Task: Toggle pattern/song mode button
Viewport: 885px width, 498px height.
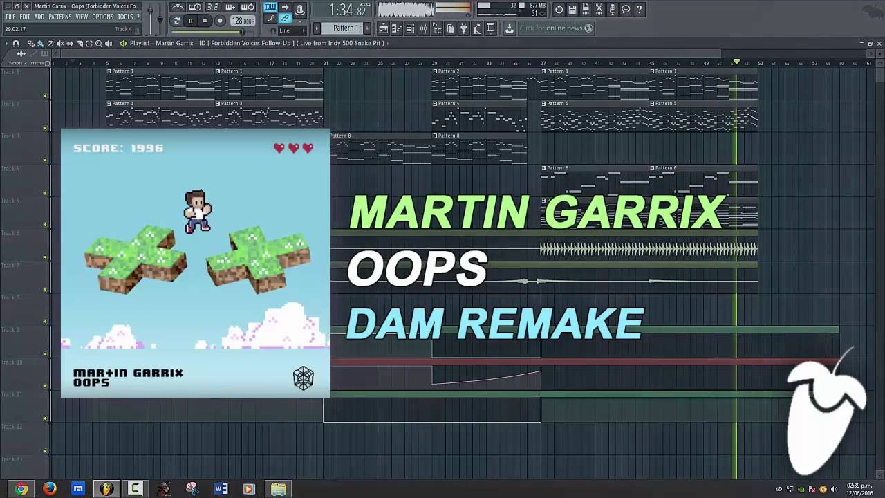Action: [176, 21]
